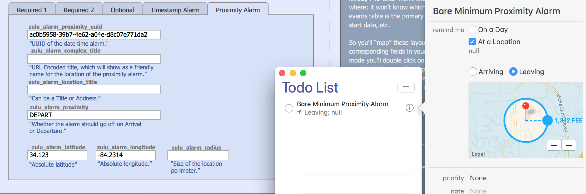Uncheck the At a Location checkbox
The height and width of the screenshot is (194, 586).
(472, 42)
